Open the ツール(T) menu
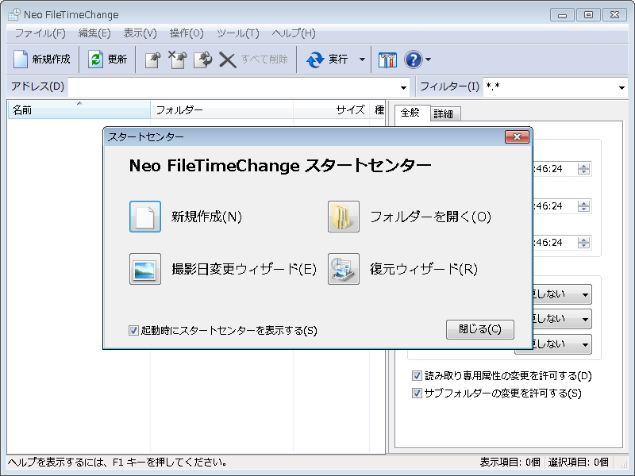The width and height of the screenshot is (635, 476). click(238, 33)
